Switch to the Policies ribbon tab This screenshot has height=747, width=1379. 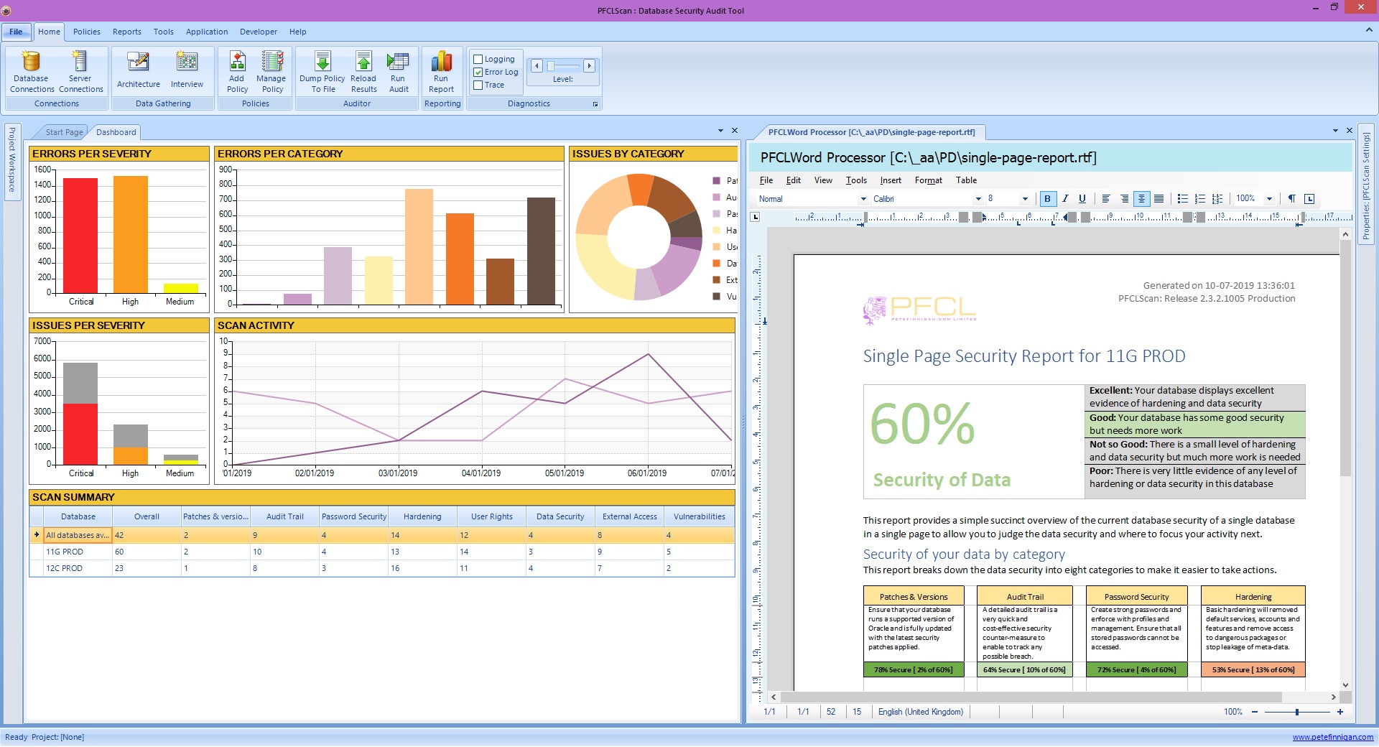[86, 32]
